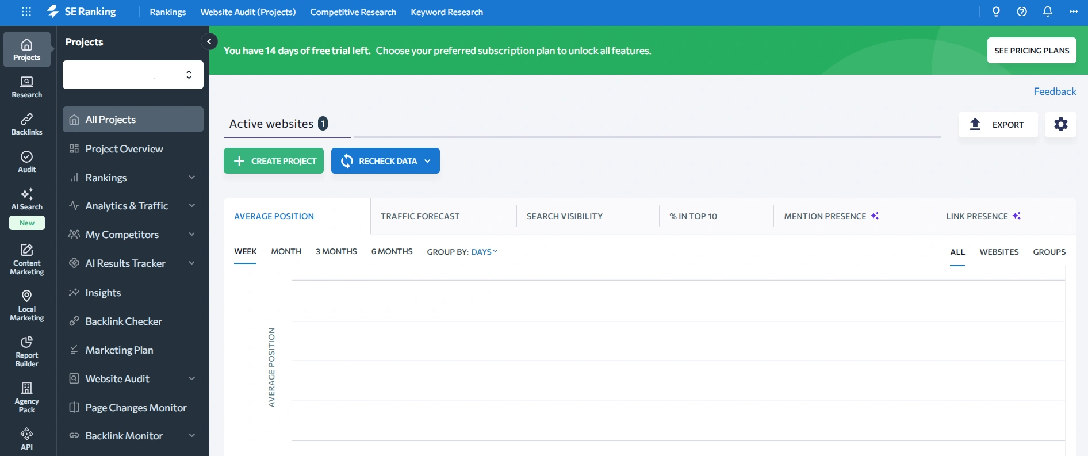Filter chart by Groups
Viewport: 1088px width, 456px height.
click(x=1049, y=252)
